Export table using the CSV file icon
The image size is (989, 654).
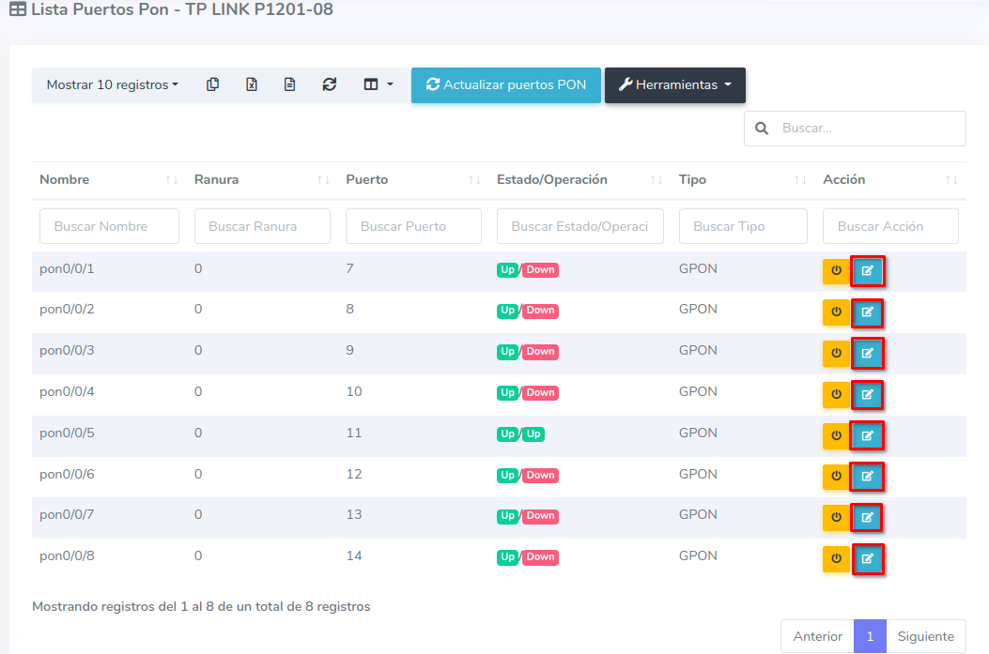tap(290, 84)
